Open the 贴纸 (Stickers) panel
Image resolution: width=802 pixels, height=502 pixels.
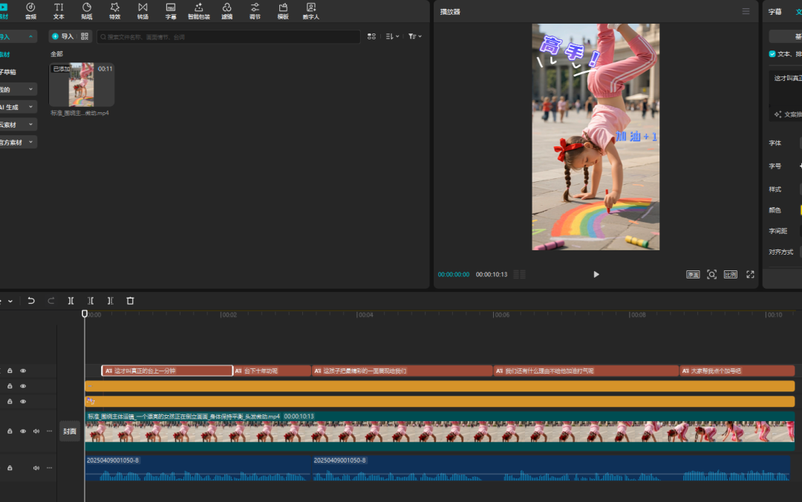tap(87, 10)
